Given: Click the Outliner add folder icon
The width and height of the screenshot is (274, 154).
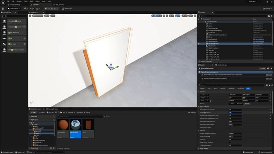Looking at the screenshot, I should (269, 16).
